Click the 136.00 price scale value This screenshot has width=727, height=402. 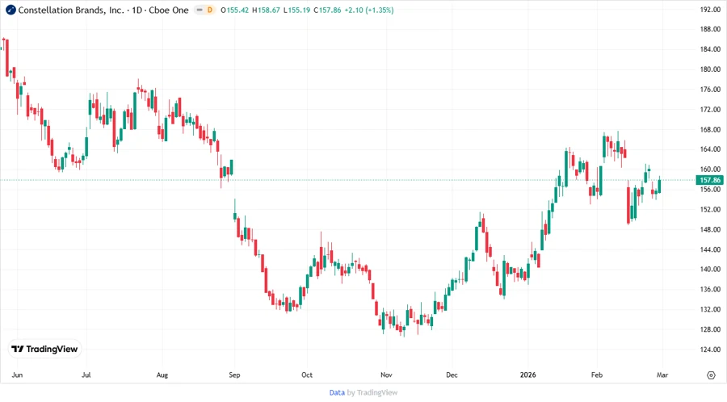point(710,290)
